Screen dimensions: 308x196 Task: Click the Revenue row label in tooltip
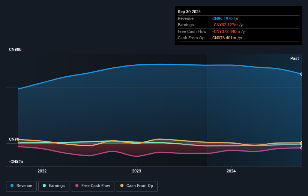tap(186, 18)
